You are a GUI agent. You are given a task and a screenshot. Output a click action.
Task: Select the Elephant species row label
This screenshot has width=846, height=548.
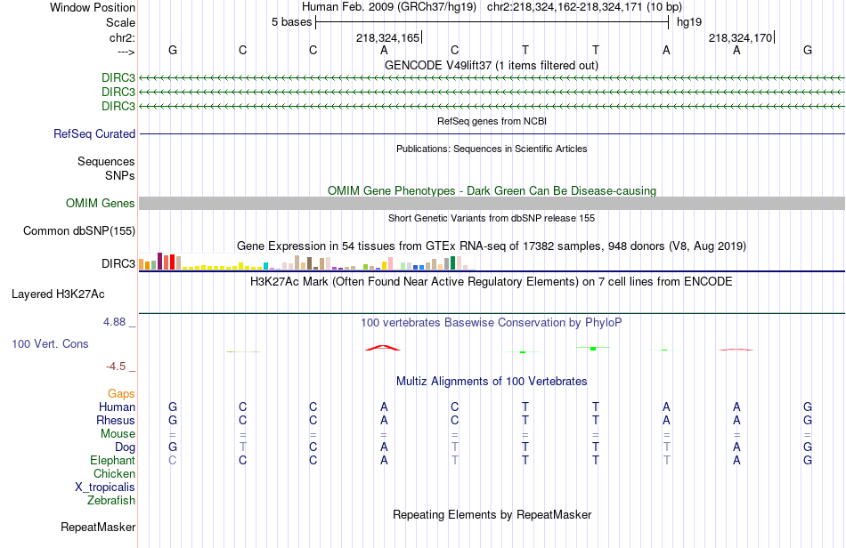113,460
